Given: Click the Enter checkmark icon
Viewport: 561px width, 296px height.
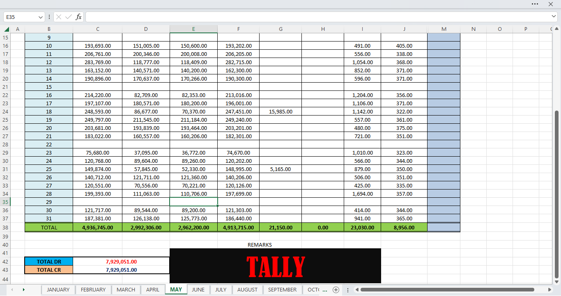Looking at the screenshot, I should point(69,17).
